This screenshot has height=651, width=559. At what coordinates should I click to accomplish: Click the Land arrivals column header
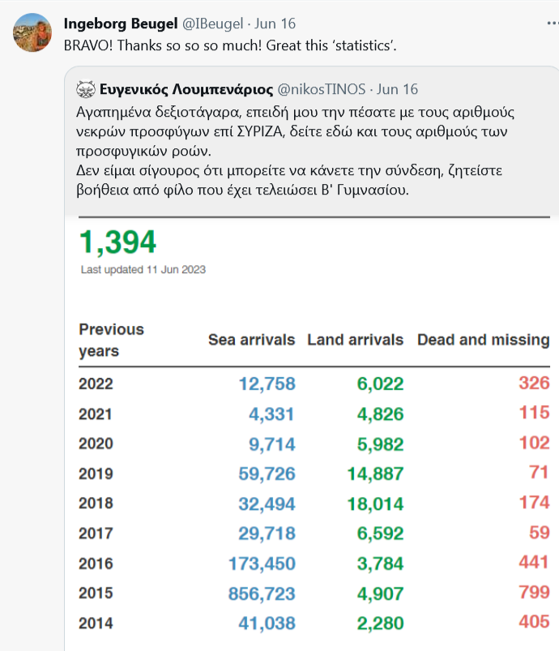355,340
